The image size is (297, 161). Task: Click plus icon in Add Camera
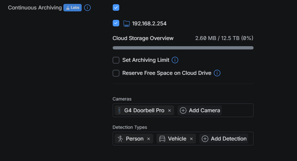(183, 111)
